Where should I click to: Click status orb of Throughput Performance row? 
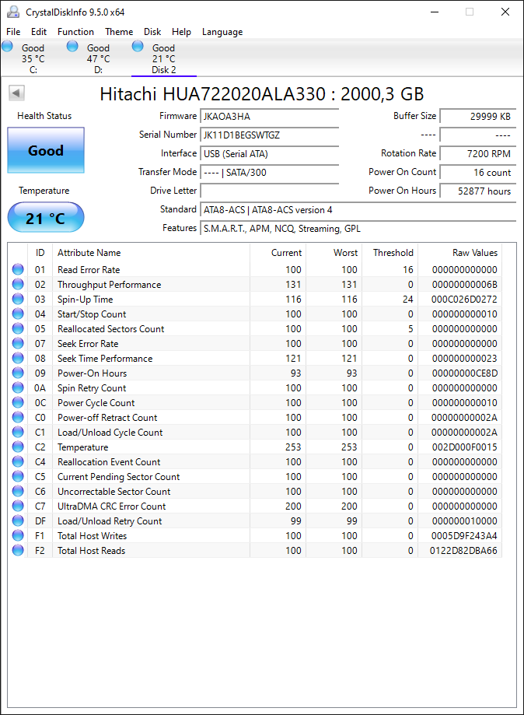[x=18, y=285]
